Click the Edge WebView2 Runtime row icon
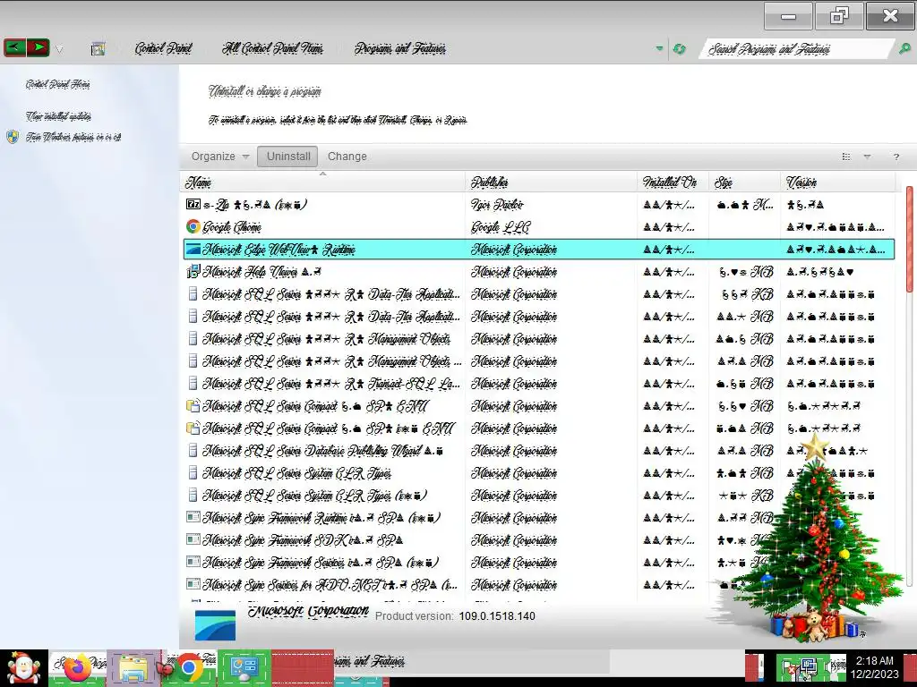 tap(193, 250)
